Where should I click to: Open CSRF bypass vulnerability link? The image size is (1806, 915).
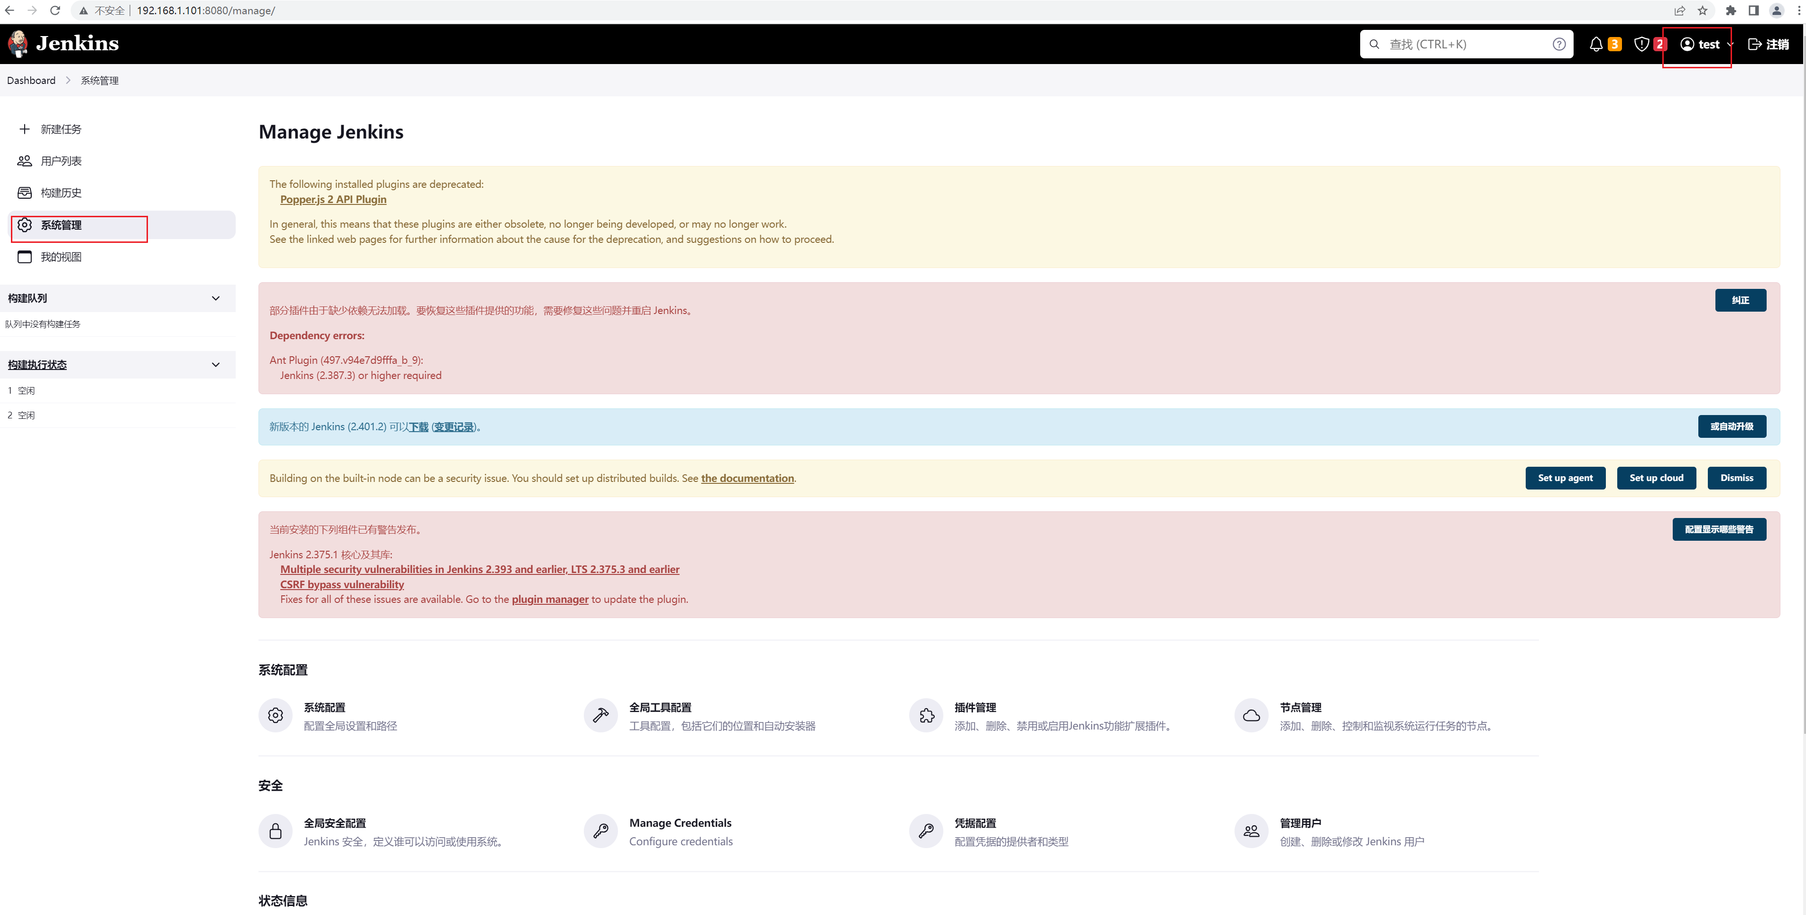[x=342, y=585]
